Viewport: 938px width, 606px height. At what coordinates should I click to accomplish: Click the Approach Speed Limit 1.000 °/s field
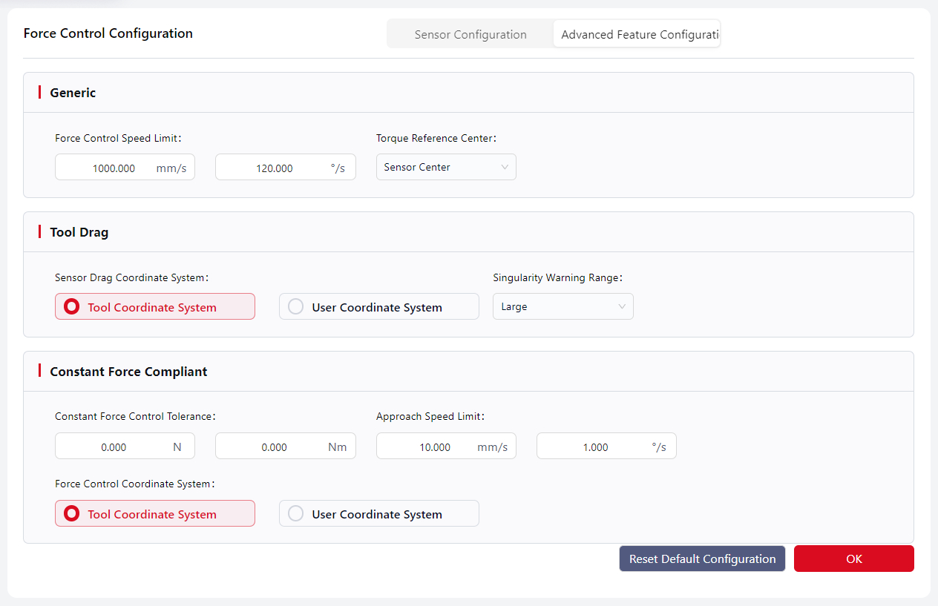click(x=596, y=447)
